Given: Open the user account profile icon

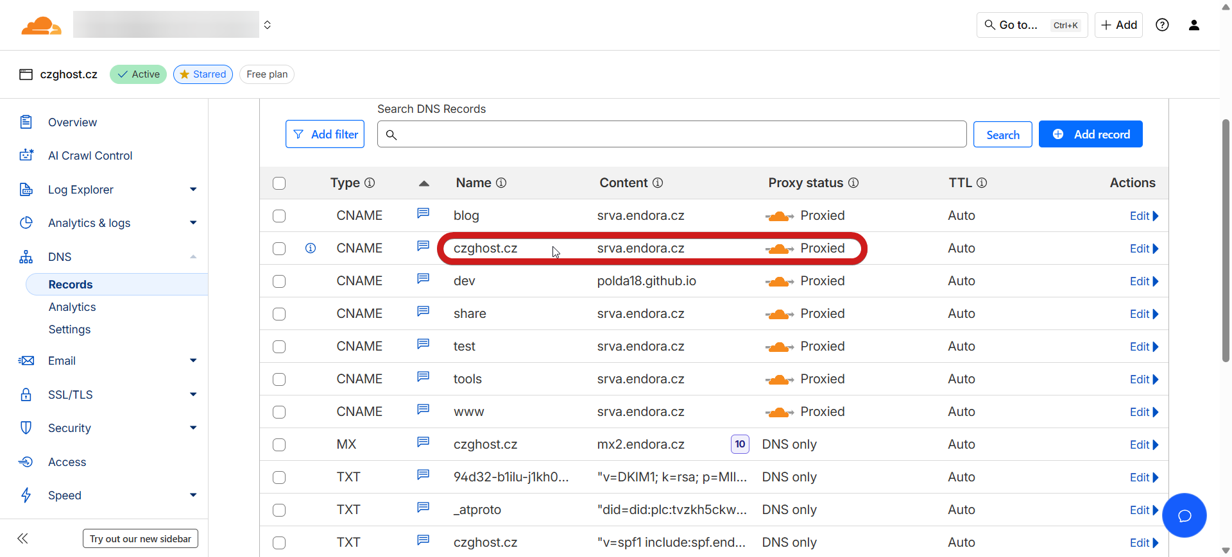Looking at the screenshot, I should (1193, 25).
